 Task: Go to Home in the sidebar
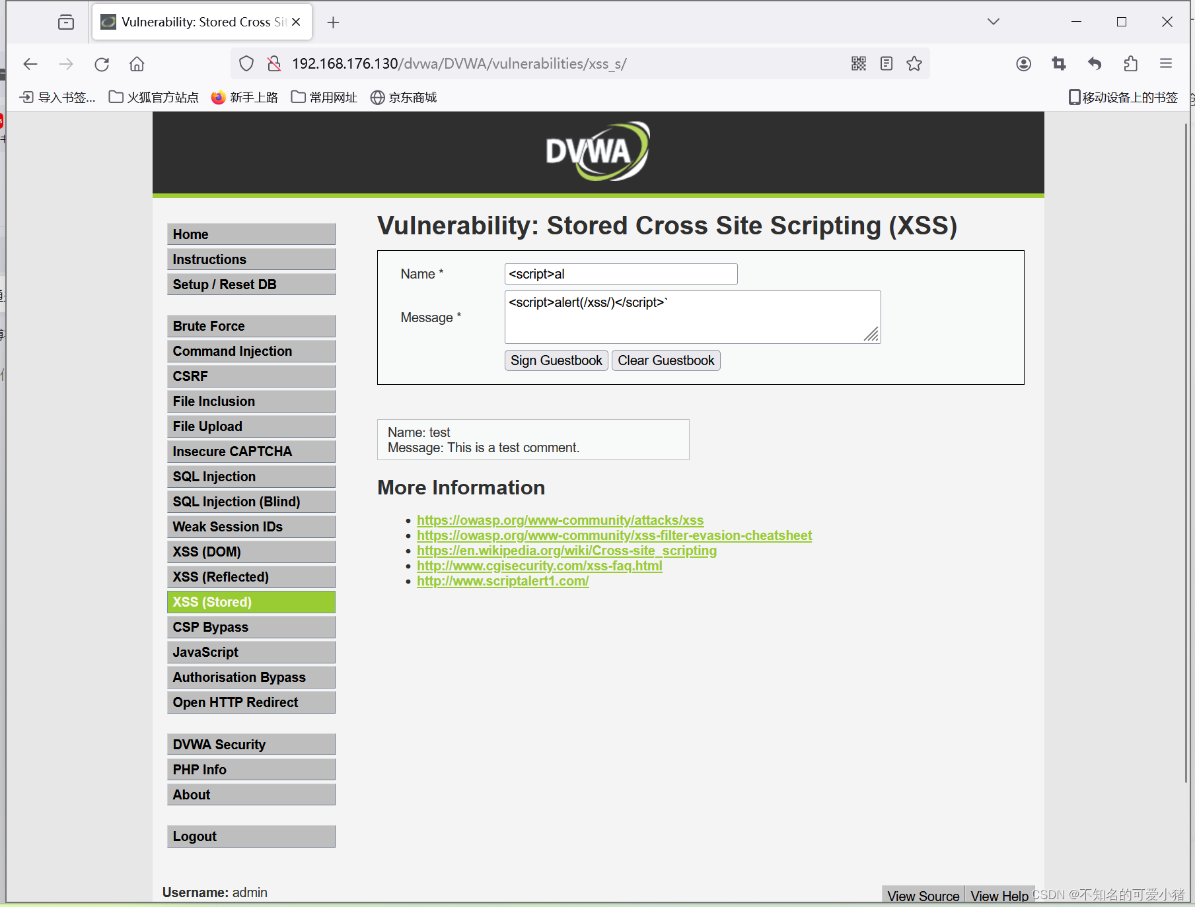click(251, 234)
